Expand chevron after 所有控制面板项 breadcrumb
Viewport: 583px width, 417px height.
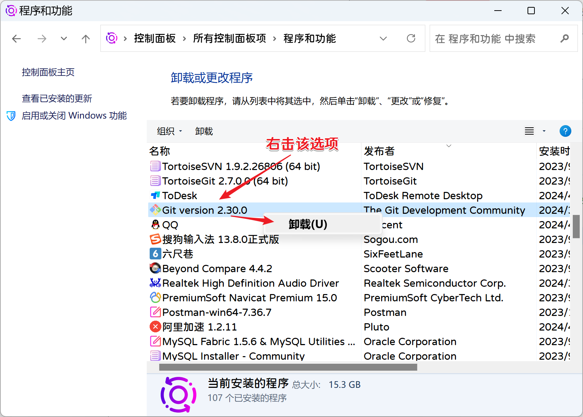(x=275, y=38)
